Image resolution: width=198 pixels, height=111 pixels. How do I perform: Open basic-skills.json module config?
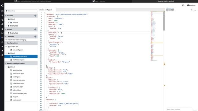(18, 74)
